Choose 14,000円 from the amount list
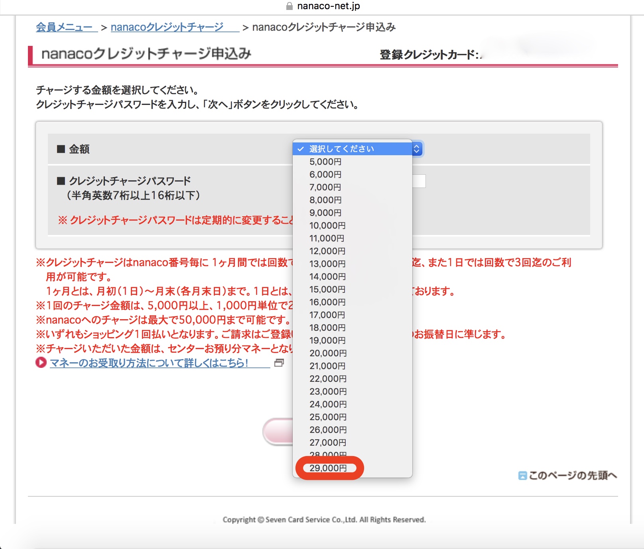 [353, 276]
